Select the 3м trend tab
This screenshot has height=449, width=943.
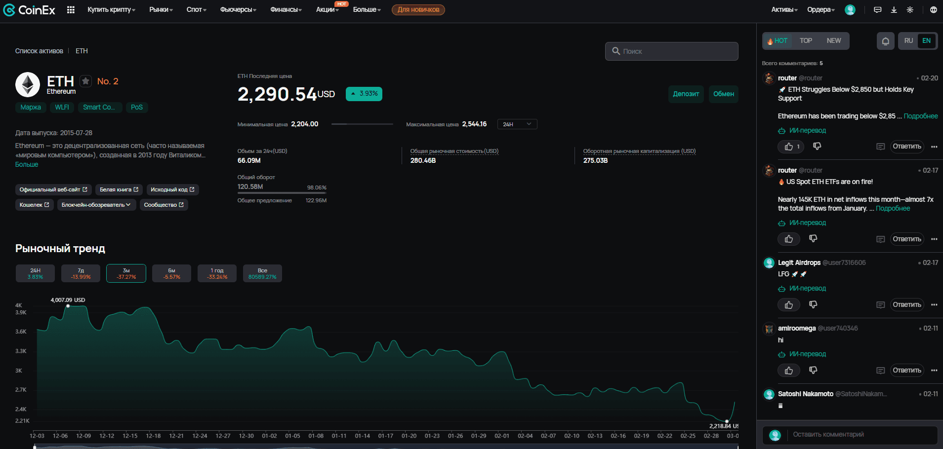[x=126, y=273]
